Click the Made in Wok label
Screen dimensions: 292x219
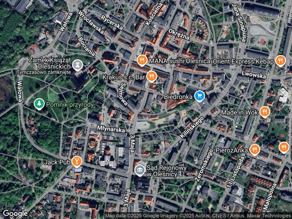coord(239,113)
